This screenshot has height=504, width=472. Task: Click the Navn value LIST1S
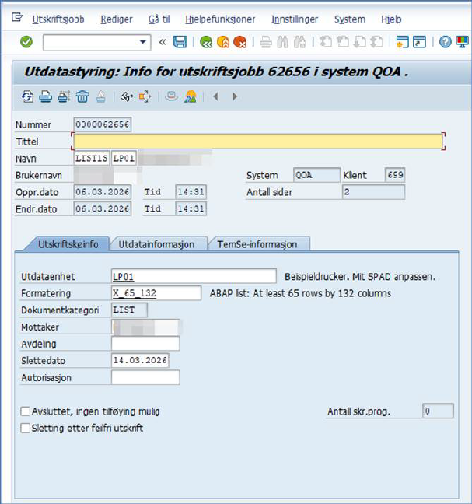pos(92,158)
